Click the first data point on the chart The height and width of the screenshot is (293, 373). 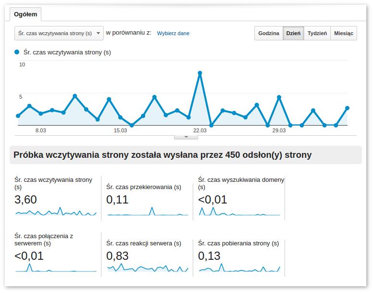(x=18, y=116)
